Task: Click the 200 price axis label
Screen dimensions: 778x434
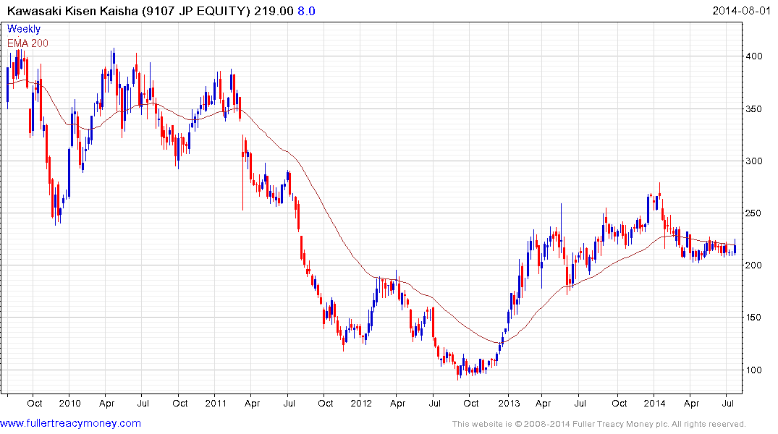Action: [754, 265]
